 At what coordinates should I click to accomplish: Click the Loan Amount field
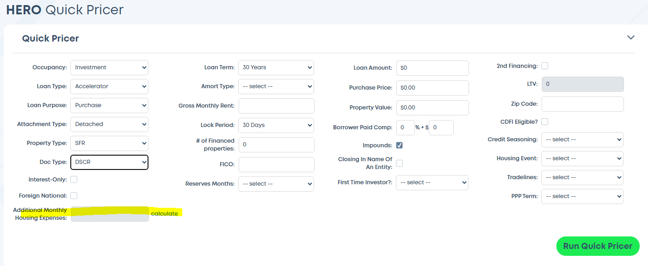point(432,68)
